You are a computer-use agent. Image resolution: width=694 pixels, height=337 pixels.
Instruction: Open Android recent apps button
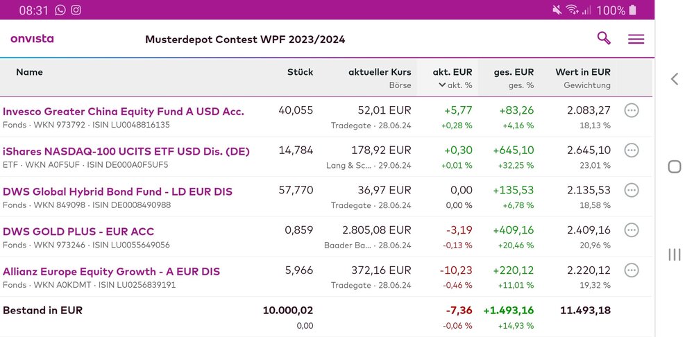click(x=674, y=254)
